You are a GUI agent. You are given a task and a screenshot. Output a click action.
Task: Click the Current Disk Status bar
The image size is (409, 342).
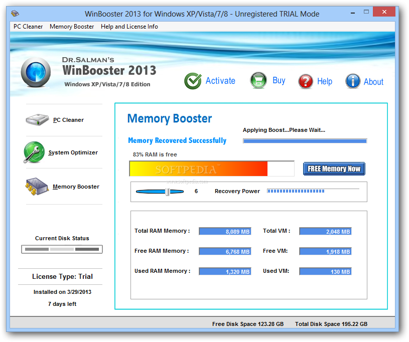point(62,249)
